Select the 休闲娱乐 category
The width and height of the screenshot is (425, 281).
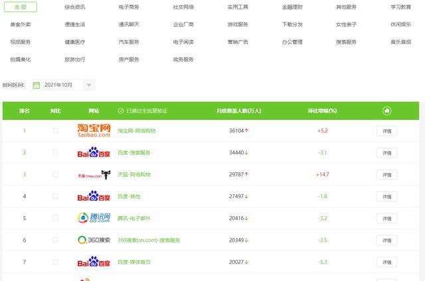coord(400,25)
